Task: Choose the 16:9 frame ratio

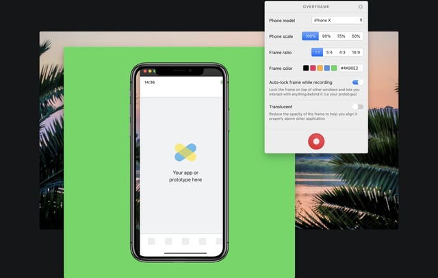Action: pyautogui.click(x=356, y=52)
